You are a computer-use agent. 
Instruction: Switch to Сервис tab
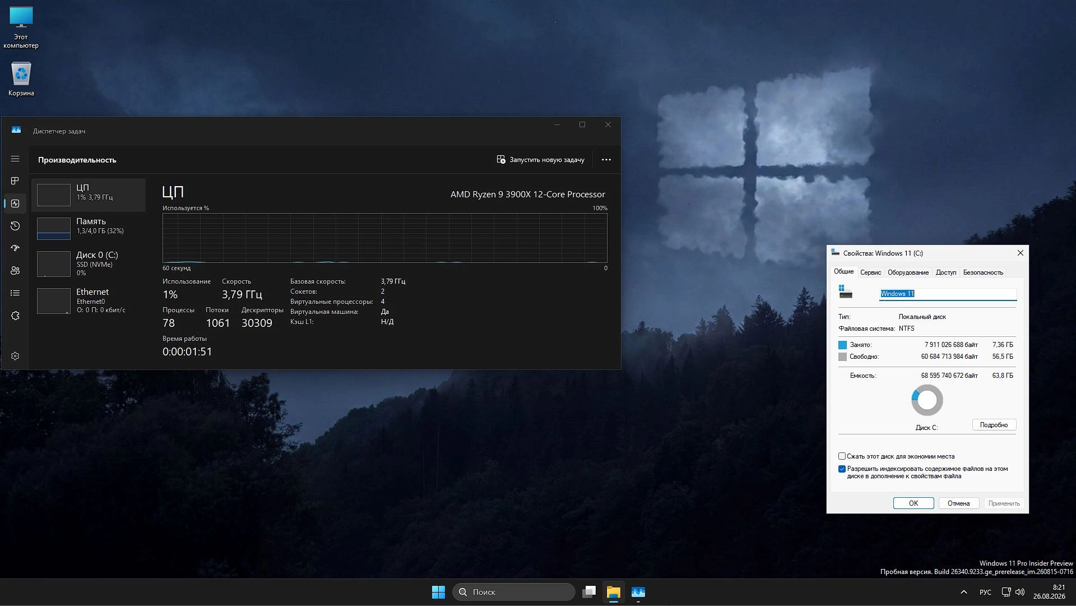coord(870,272)
